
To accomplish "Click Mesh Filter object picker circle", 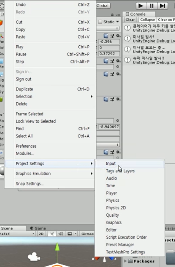I will [x=118, y=67].
